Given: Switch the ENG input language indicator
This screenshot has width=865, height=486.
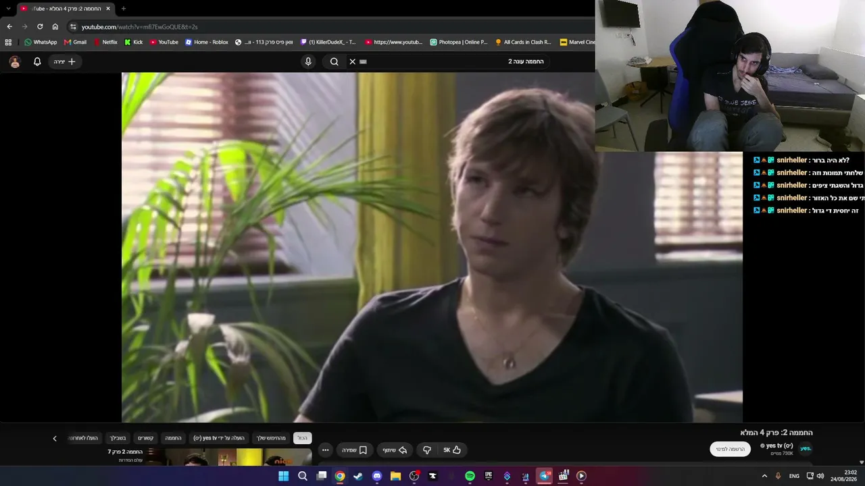Looking at the screenshot, I should [x=794, y=476].
